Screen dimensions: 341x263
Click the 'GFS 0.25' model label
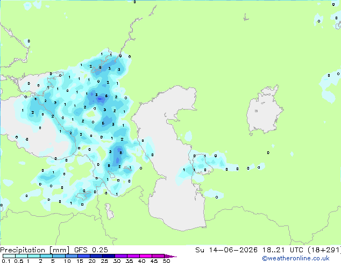tap(91, 250)
